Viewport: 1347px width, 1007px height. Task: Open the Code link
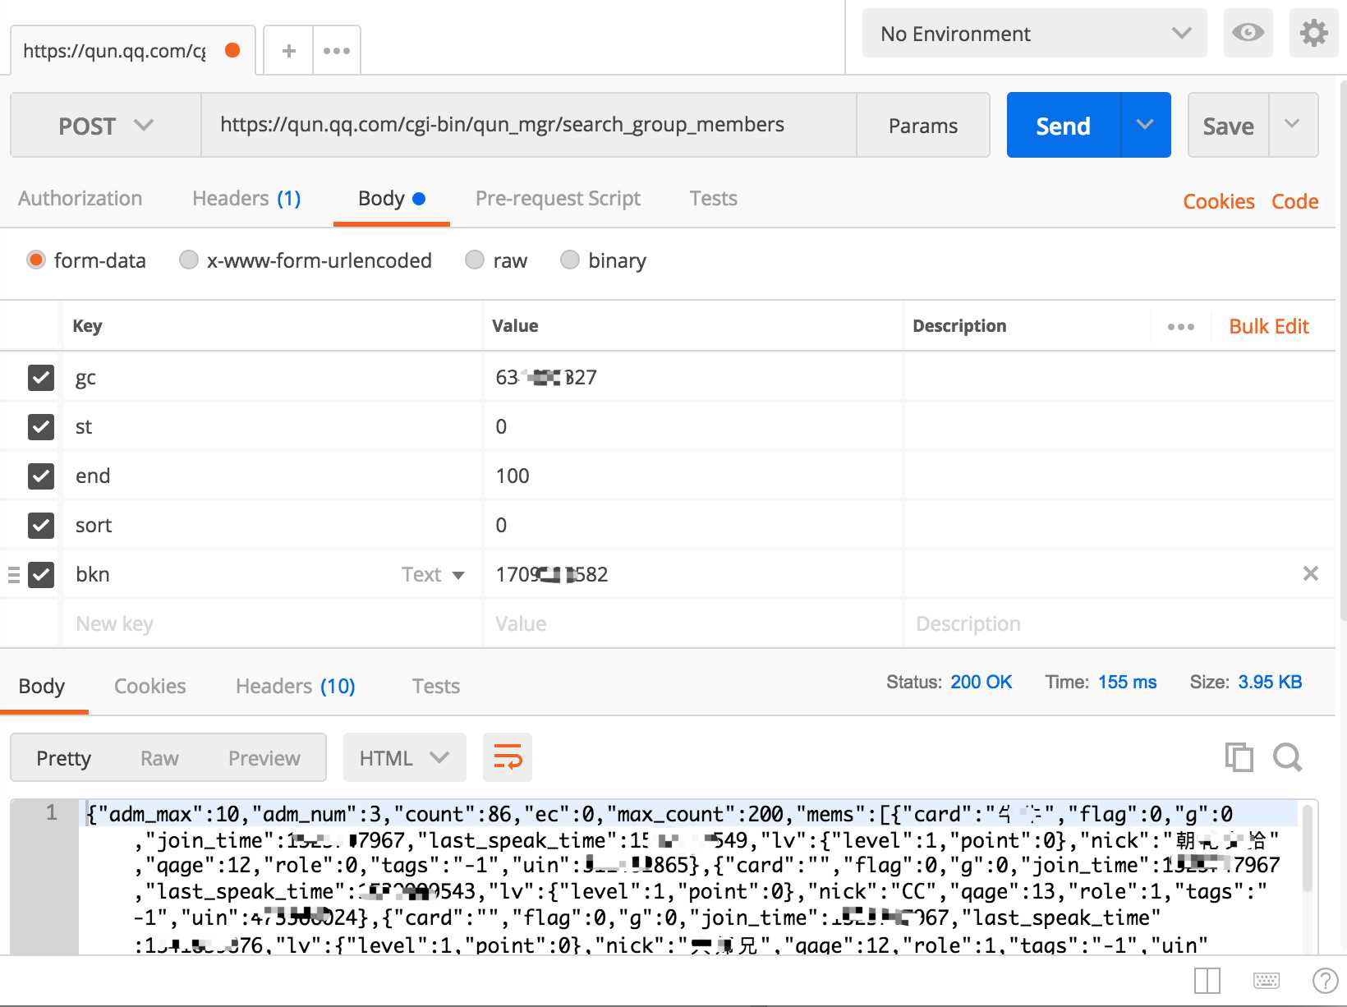coord(1294,201)
